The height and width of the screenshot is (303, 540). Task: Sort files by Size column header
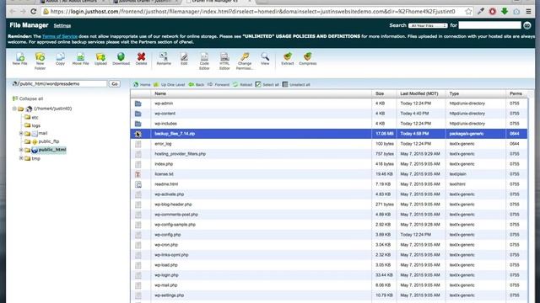[380, 93]
